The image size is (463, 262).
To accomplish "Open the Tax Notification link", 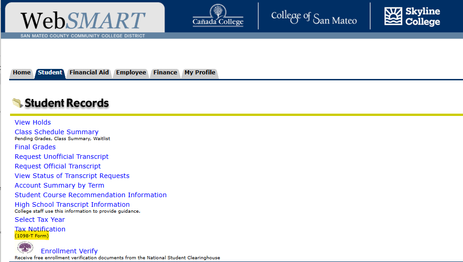I will click(40, 229).
